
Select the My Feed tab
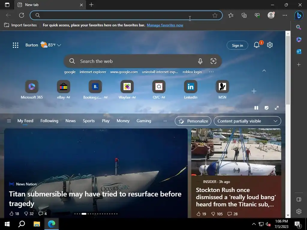click(25, 121)
